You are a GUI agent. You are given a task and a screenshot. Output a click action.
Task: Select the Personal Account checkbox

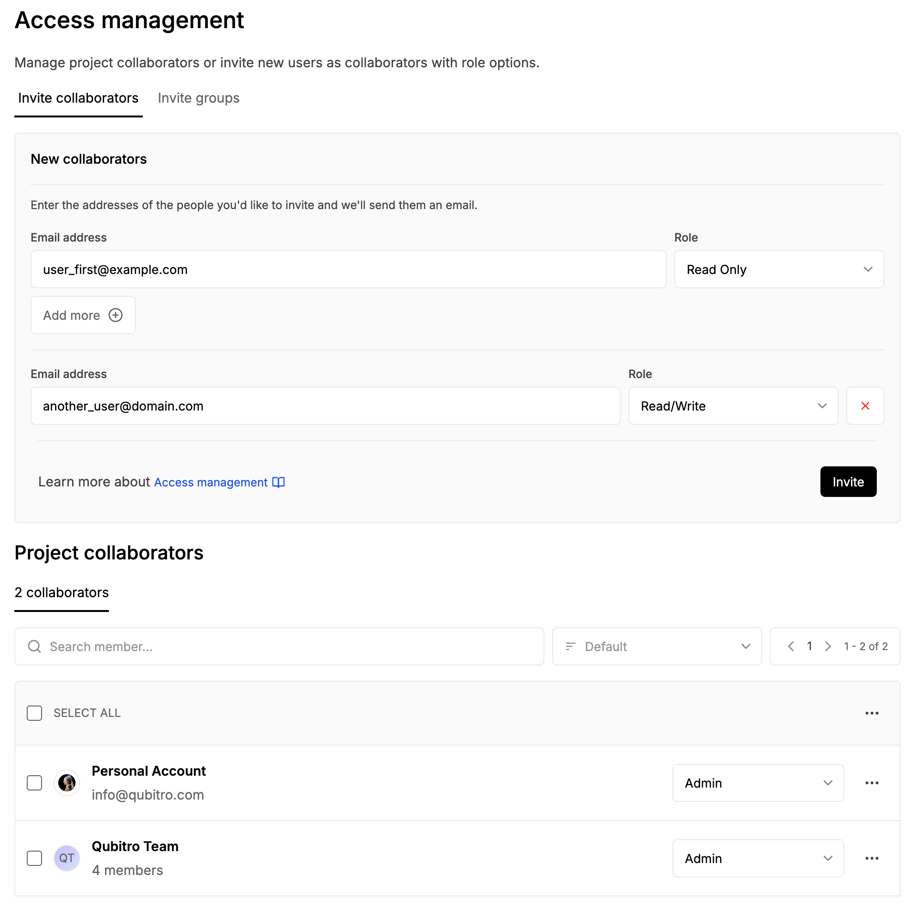tap(34, 783)
